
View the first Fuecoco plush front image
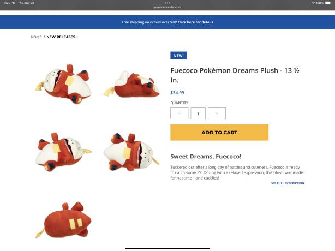63,85
